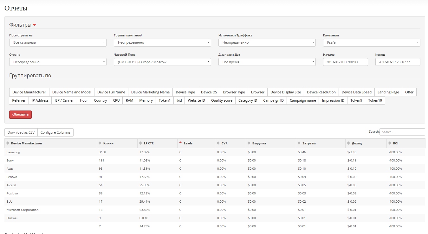Group by RAM
The width and height of the screenshot is (428, 234).
pyautogui.click(x=129, y=100)
